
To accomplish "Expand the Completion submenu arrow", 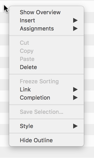I will click(x=75, y=98).
